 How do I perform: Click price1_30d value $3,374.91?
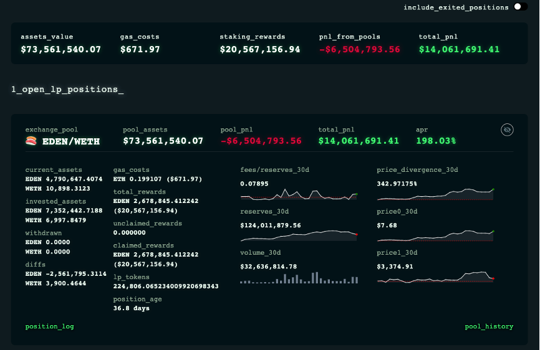click(x=395, y=267)
